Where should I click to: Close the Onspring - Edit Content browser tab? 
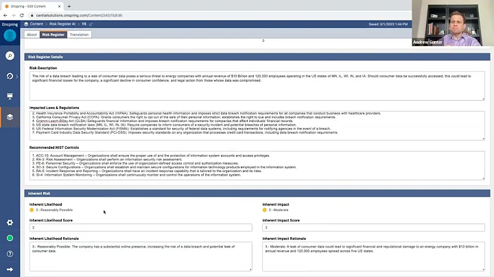click(59, 6)
